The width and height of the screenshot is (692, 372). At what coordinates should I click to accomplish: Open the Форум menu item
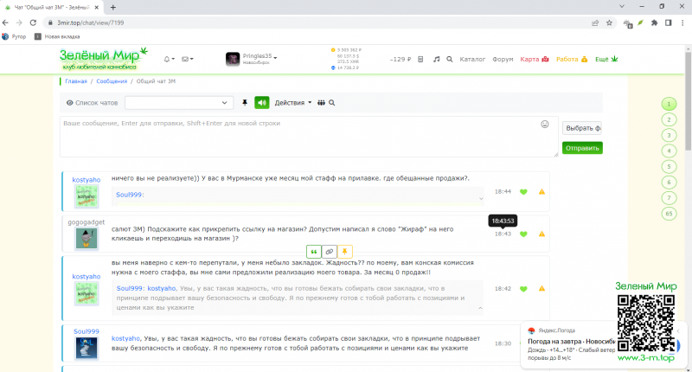pyautogui.click(x=503, y=60)
